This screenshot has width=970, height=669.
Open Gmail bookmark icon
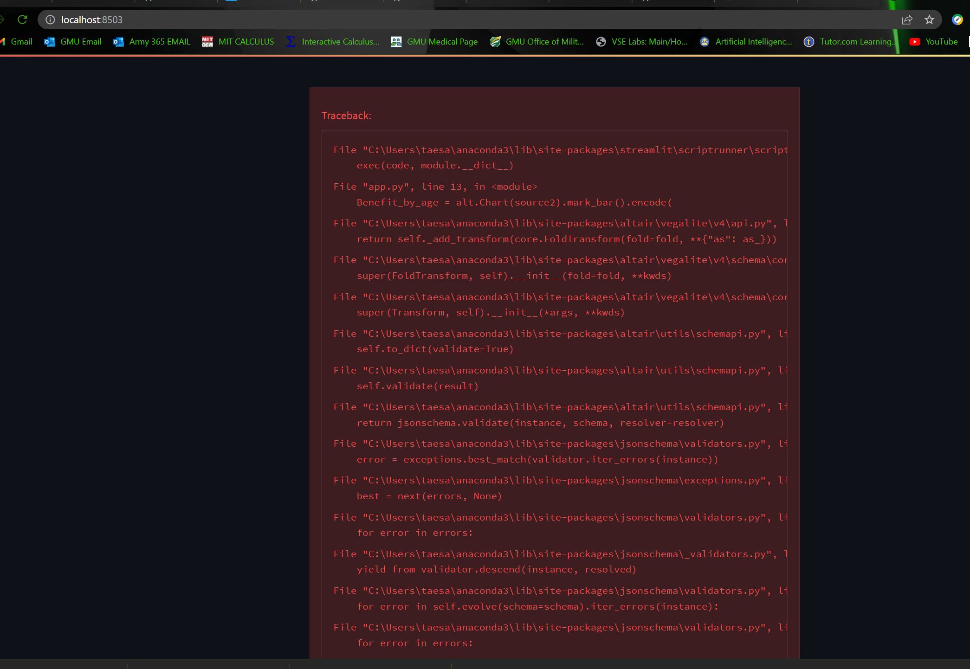(5, 42)
